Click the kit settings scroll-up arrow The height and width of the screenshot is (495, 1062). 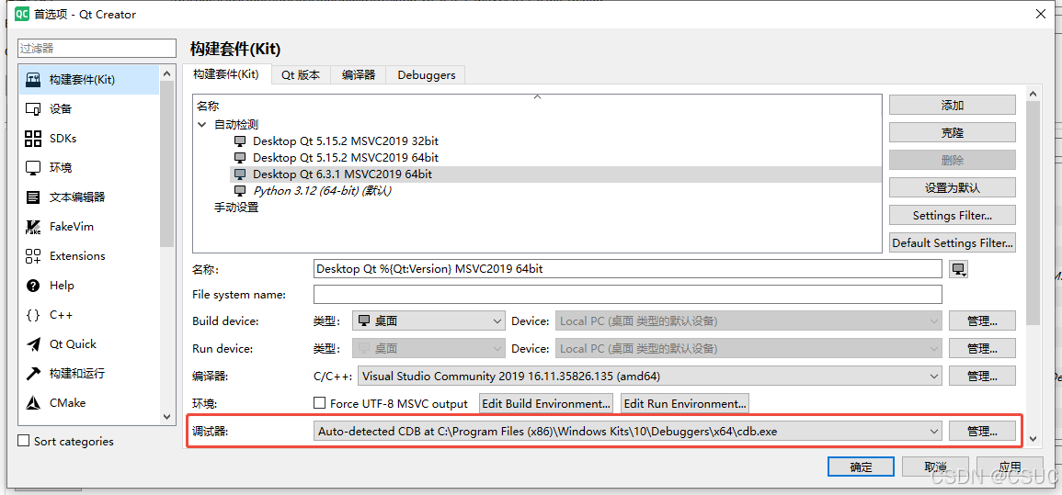pos(1033,94)
